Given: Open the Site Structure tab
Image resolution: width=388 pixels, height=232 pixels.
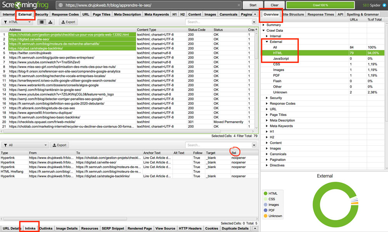Looking at the screenshot, I should [x=293, y=14].
